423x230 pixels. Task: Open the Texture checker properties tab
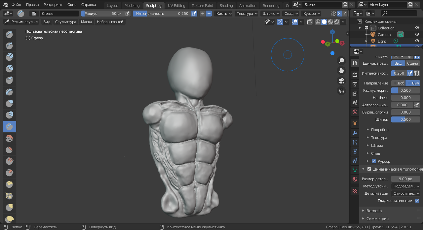click(355, 191)
